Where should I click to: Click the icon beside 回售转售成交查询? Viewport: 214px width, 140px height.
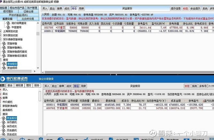4,56
